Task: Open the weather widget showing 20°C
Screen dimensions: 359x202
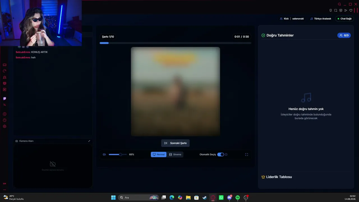Action: pyautogui.click(x=13, y=198)
